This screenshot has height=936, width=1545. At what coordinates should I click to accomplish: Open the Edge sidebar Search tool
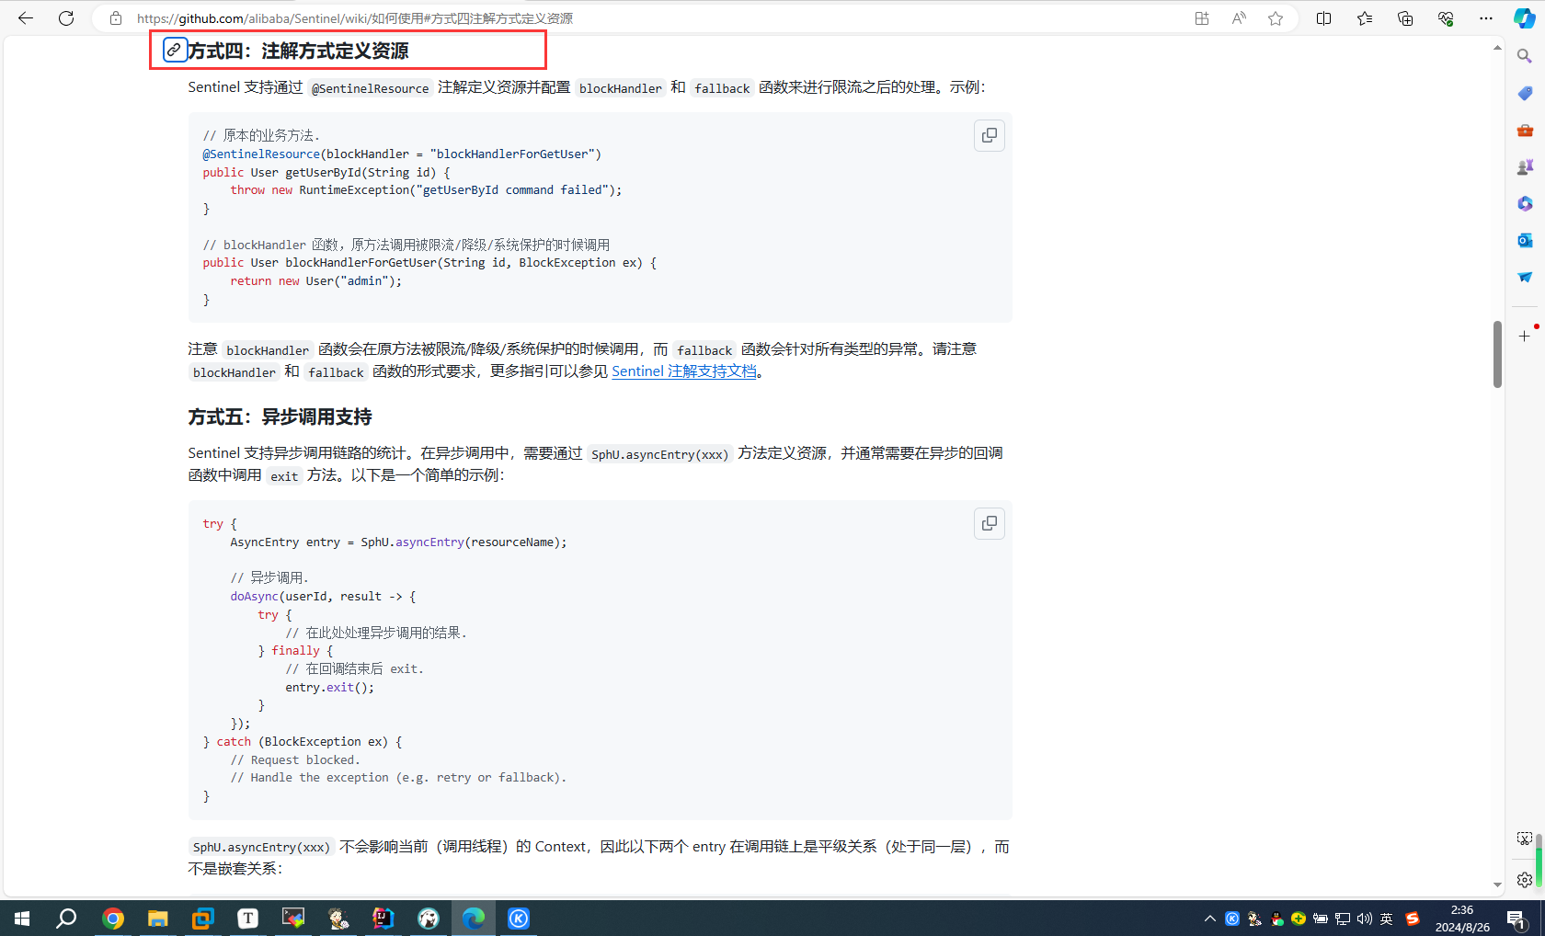(x=1525, y=56)
